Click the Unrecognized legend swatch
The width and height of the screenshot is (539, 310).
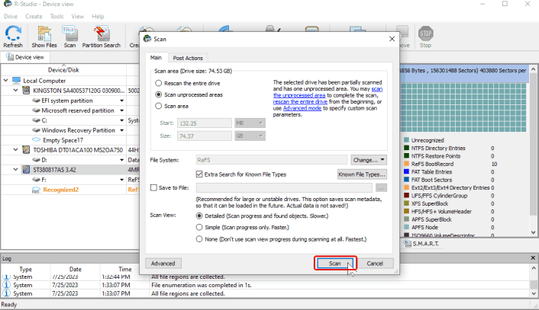point(406,140)
